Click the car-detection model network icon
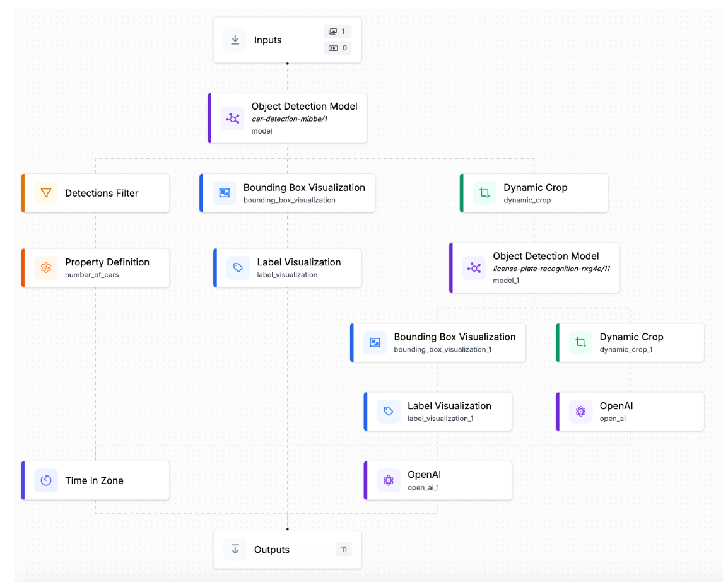The height and width of the screenshot is (585, 728). pos(232,119)
